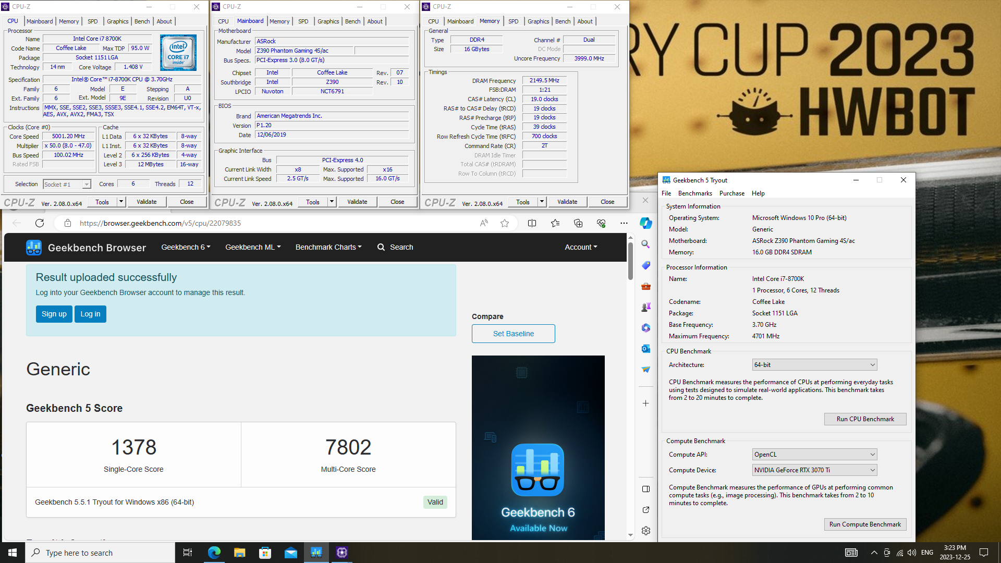Click Set Baseline button
The image size is (1001, 563).
514,334
